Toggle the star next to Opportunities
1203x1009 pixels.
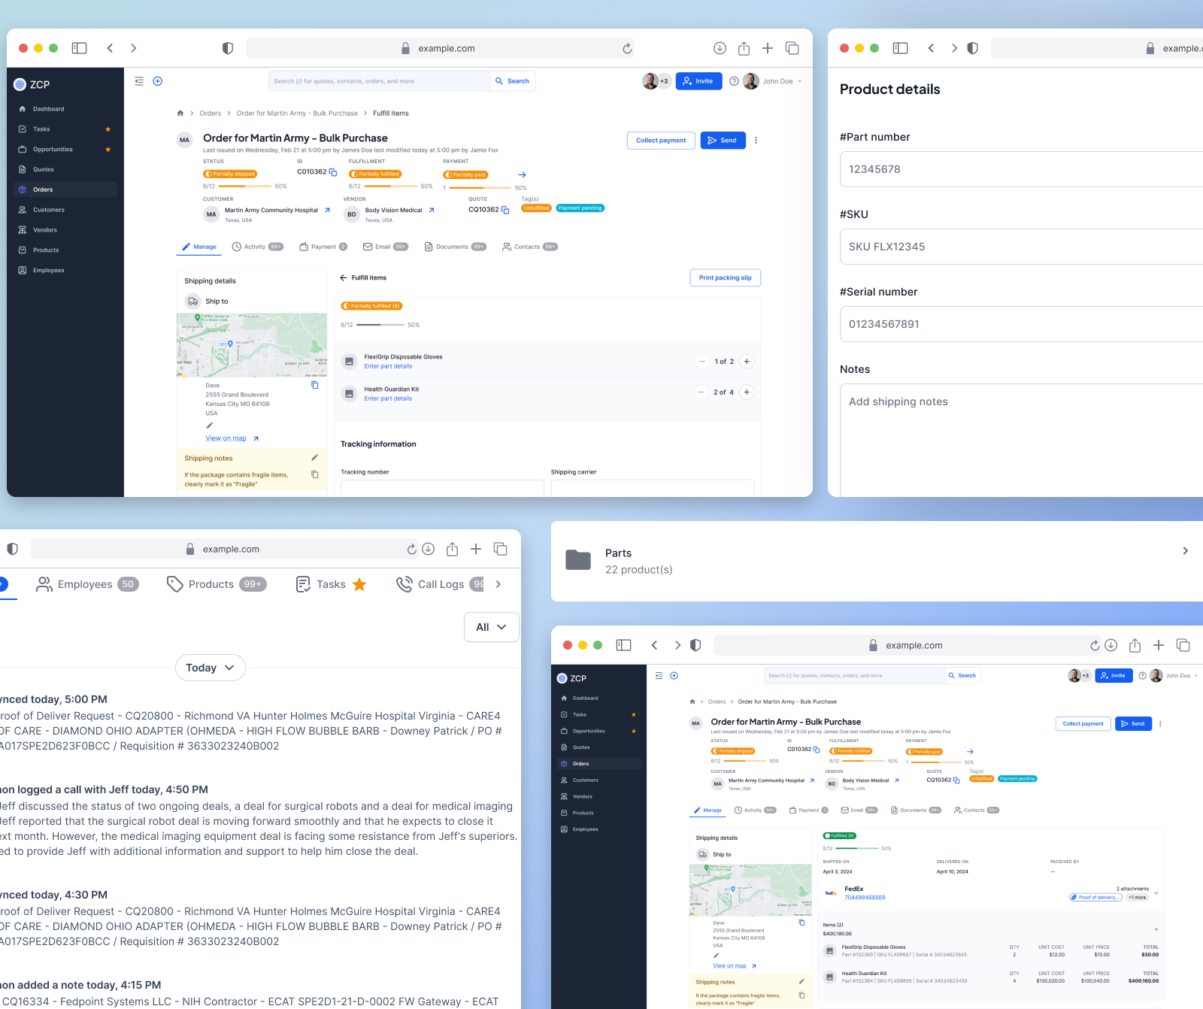108,149
